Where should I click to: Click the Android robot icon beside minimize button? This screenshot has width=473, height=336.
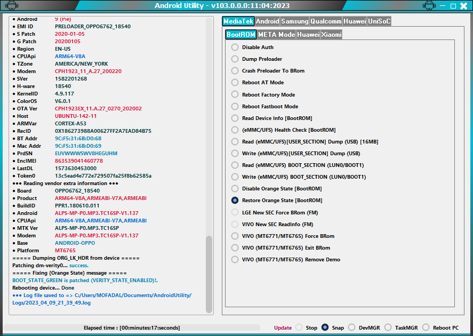(x=429, y=5)
